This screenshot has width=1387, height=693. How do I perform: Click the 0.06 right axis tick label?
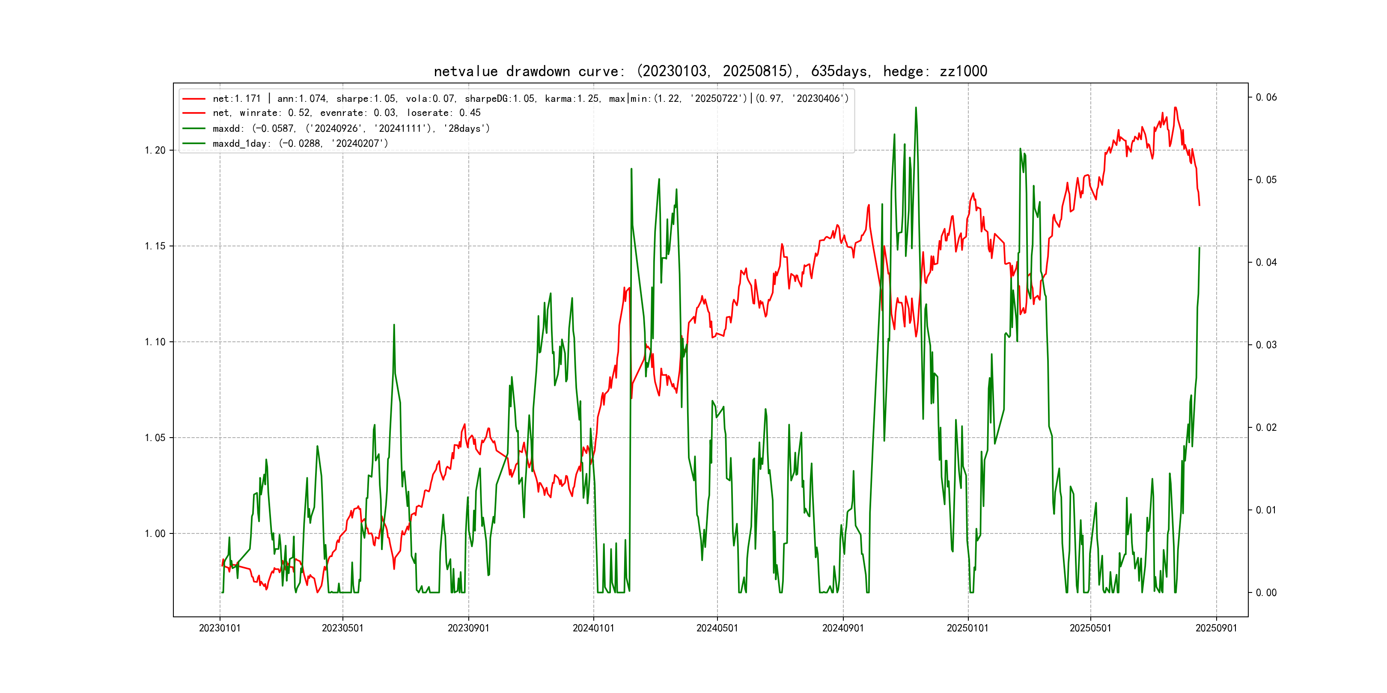(1266, 98)
